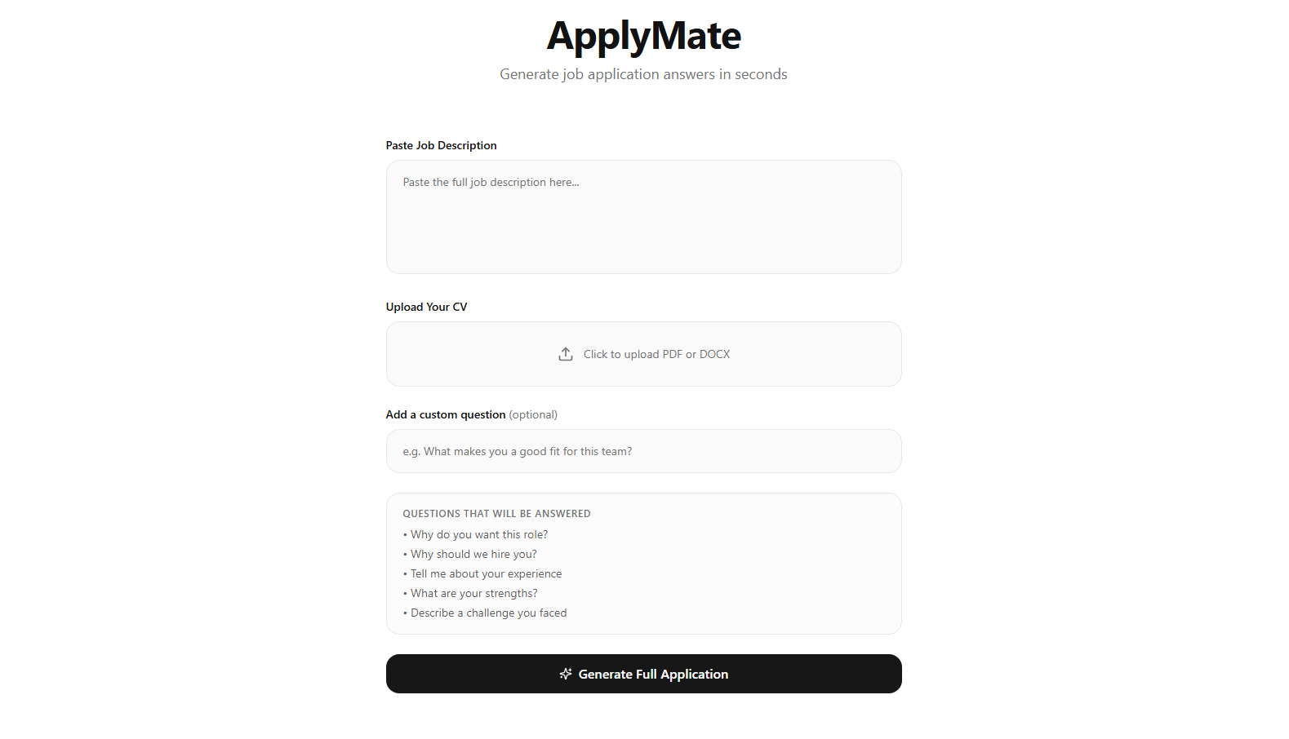Select the upload arrow symbol in CV box
The width and height of the screenshot is (1289, 739).
point(565,354)
